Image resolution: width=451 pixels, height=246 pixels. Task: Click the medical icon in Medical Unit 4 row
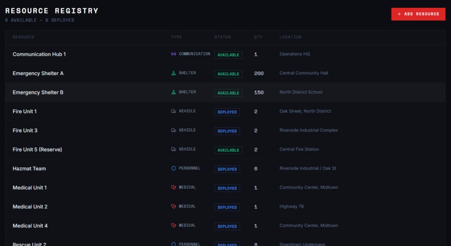[173, 225]
